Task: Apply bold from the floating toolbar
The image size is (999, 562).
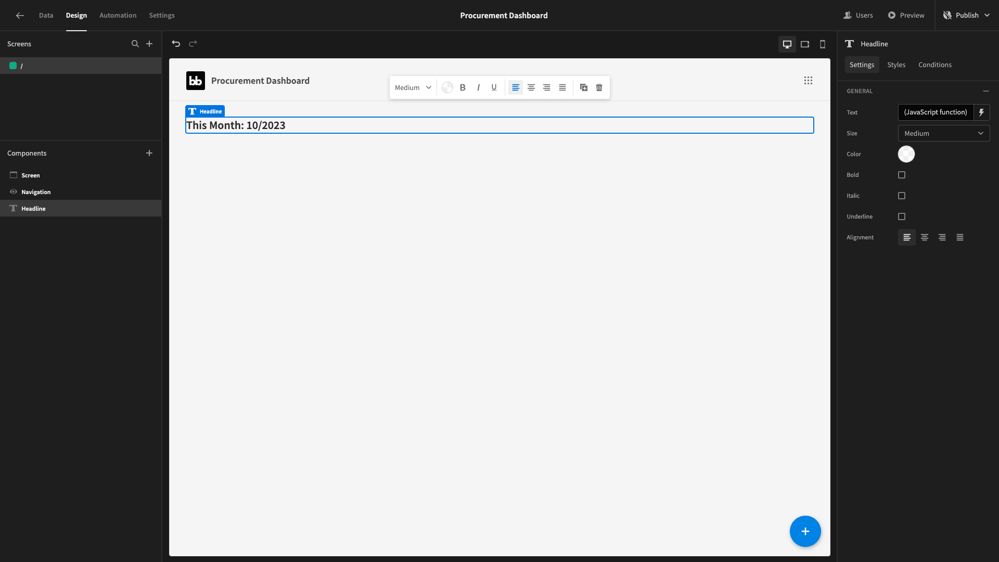Action: coord(463,87)
